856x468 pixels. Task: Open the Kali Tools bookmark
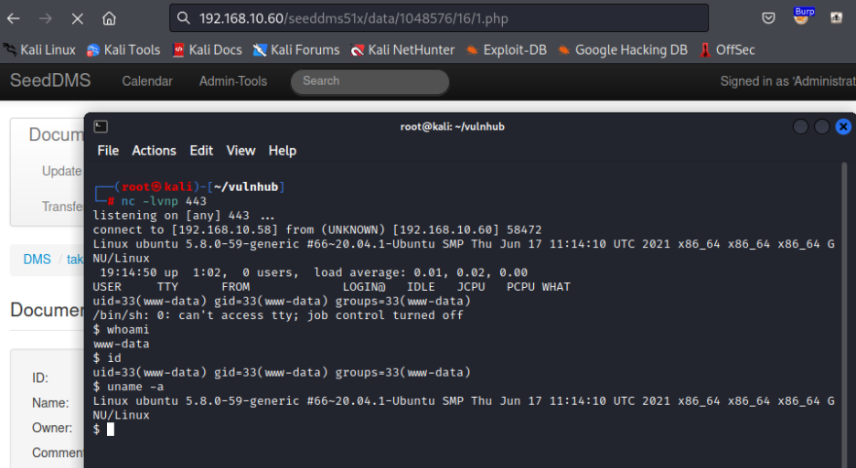[x=124, y=50]
